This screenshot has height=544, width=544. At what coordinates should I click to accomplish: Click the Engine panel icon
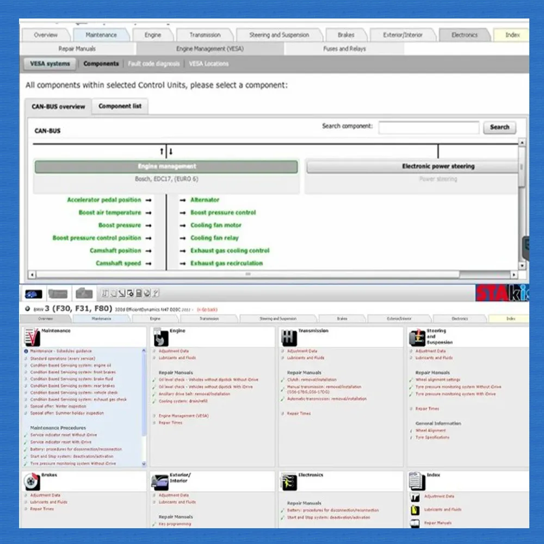(x=161, y=337)
